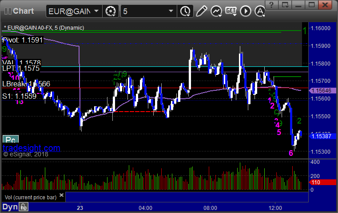
Task: Open the window link dropdown icon
Action: (x=285, y=5)
